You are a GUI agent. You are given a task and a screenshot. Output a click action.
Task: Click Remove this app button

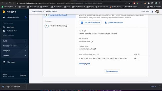112,71
